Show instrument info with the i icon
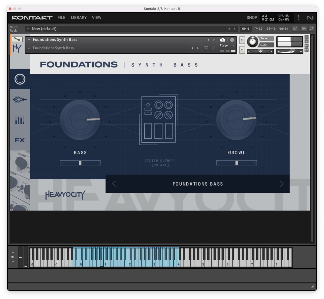The width and height of the screenshot is (324, 299). [x=232, y=40]
